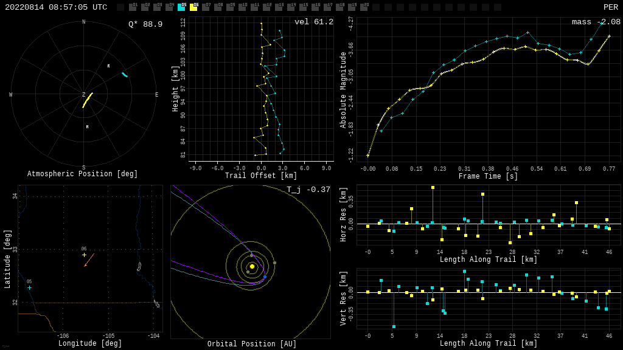Click the gray station 10 box
The image size is (623, 350).
click(x=242, y=7)
